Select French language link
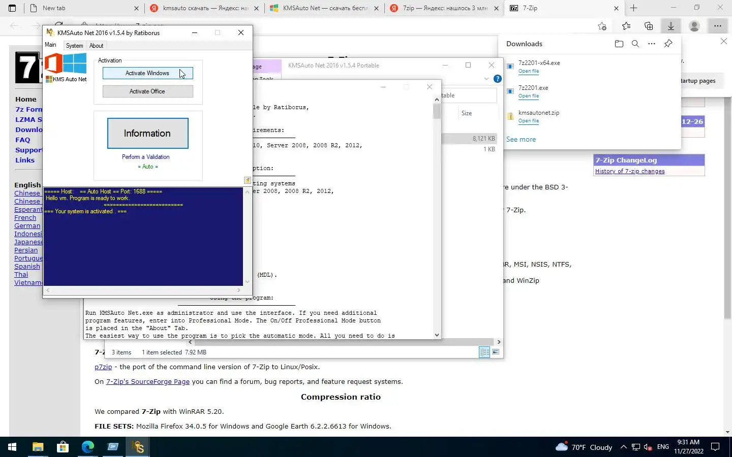 click(x=25, y=217)
